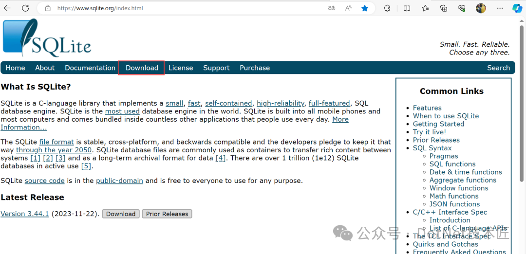Toggle split screen icon in toolbar
This screenshot has height=254, width=526.
point(407,8)
